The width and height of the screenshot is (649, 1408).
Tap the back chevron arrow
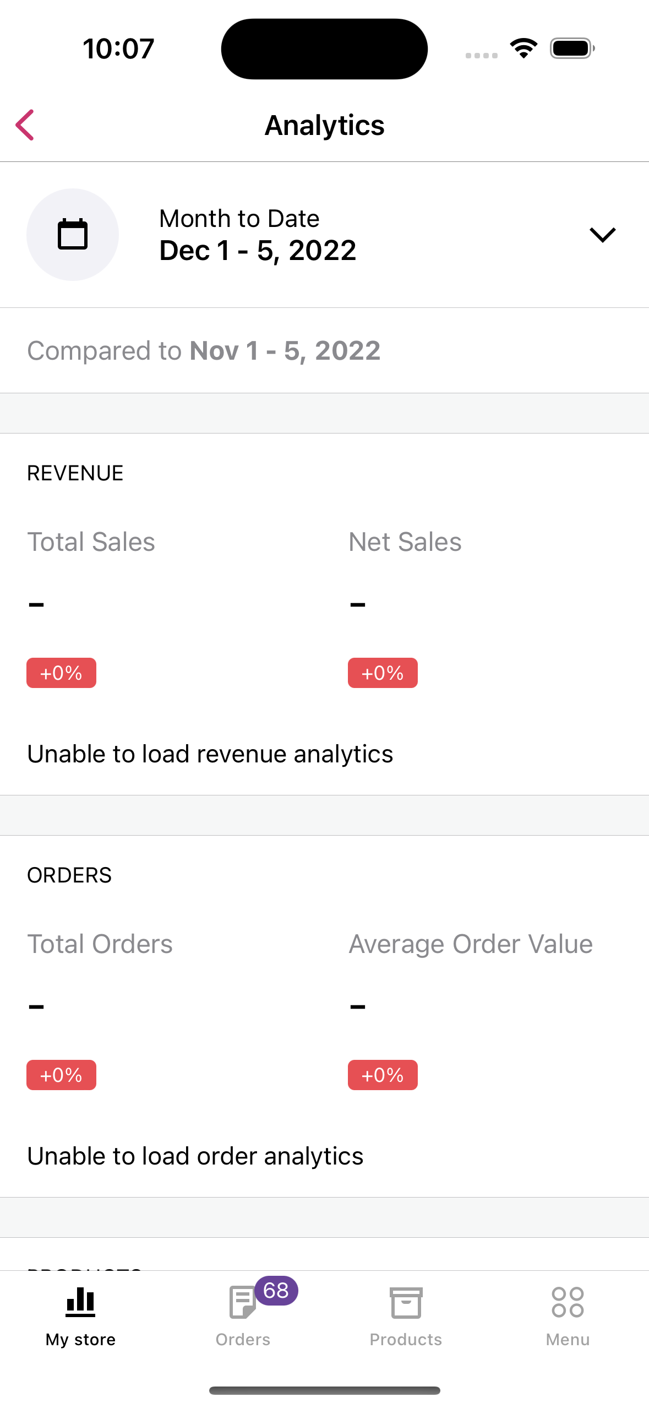coord(25,125)
